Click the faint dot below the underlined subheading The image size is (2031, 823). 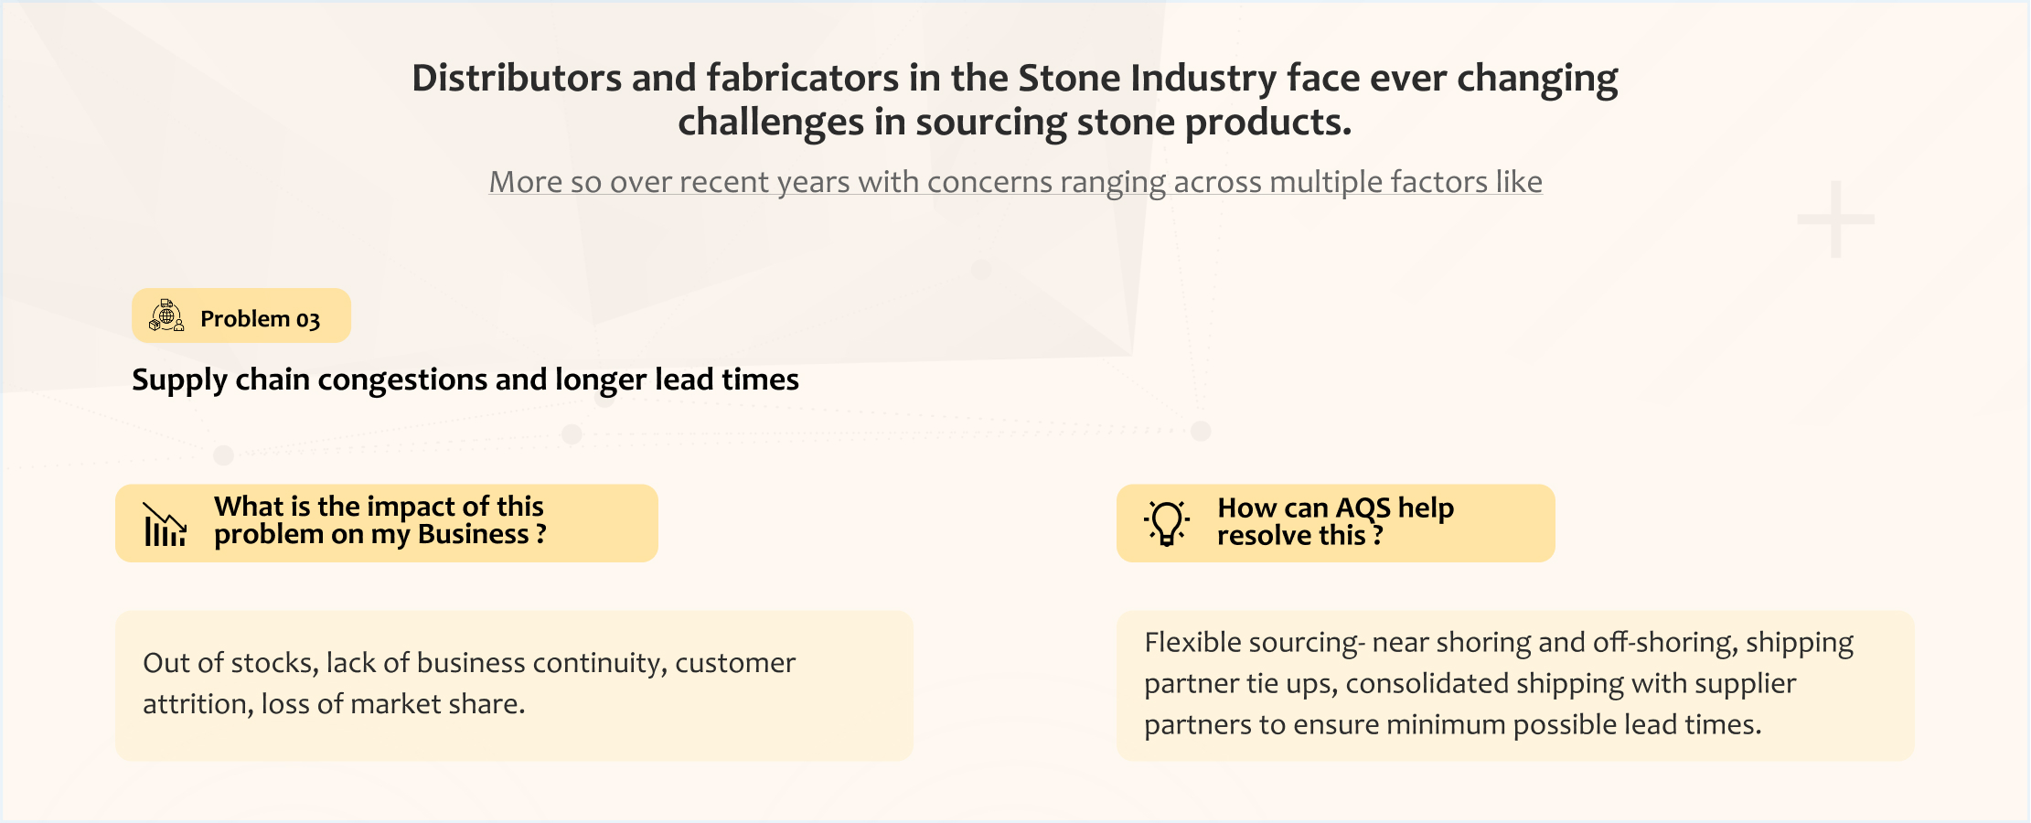pos(980,270)
